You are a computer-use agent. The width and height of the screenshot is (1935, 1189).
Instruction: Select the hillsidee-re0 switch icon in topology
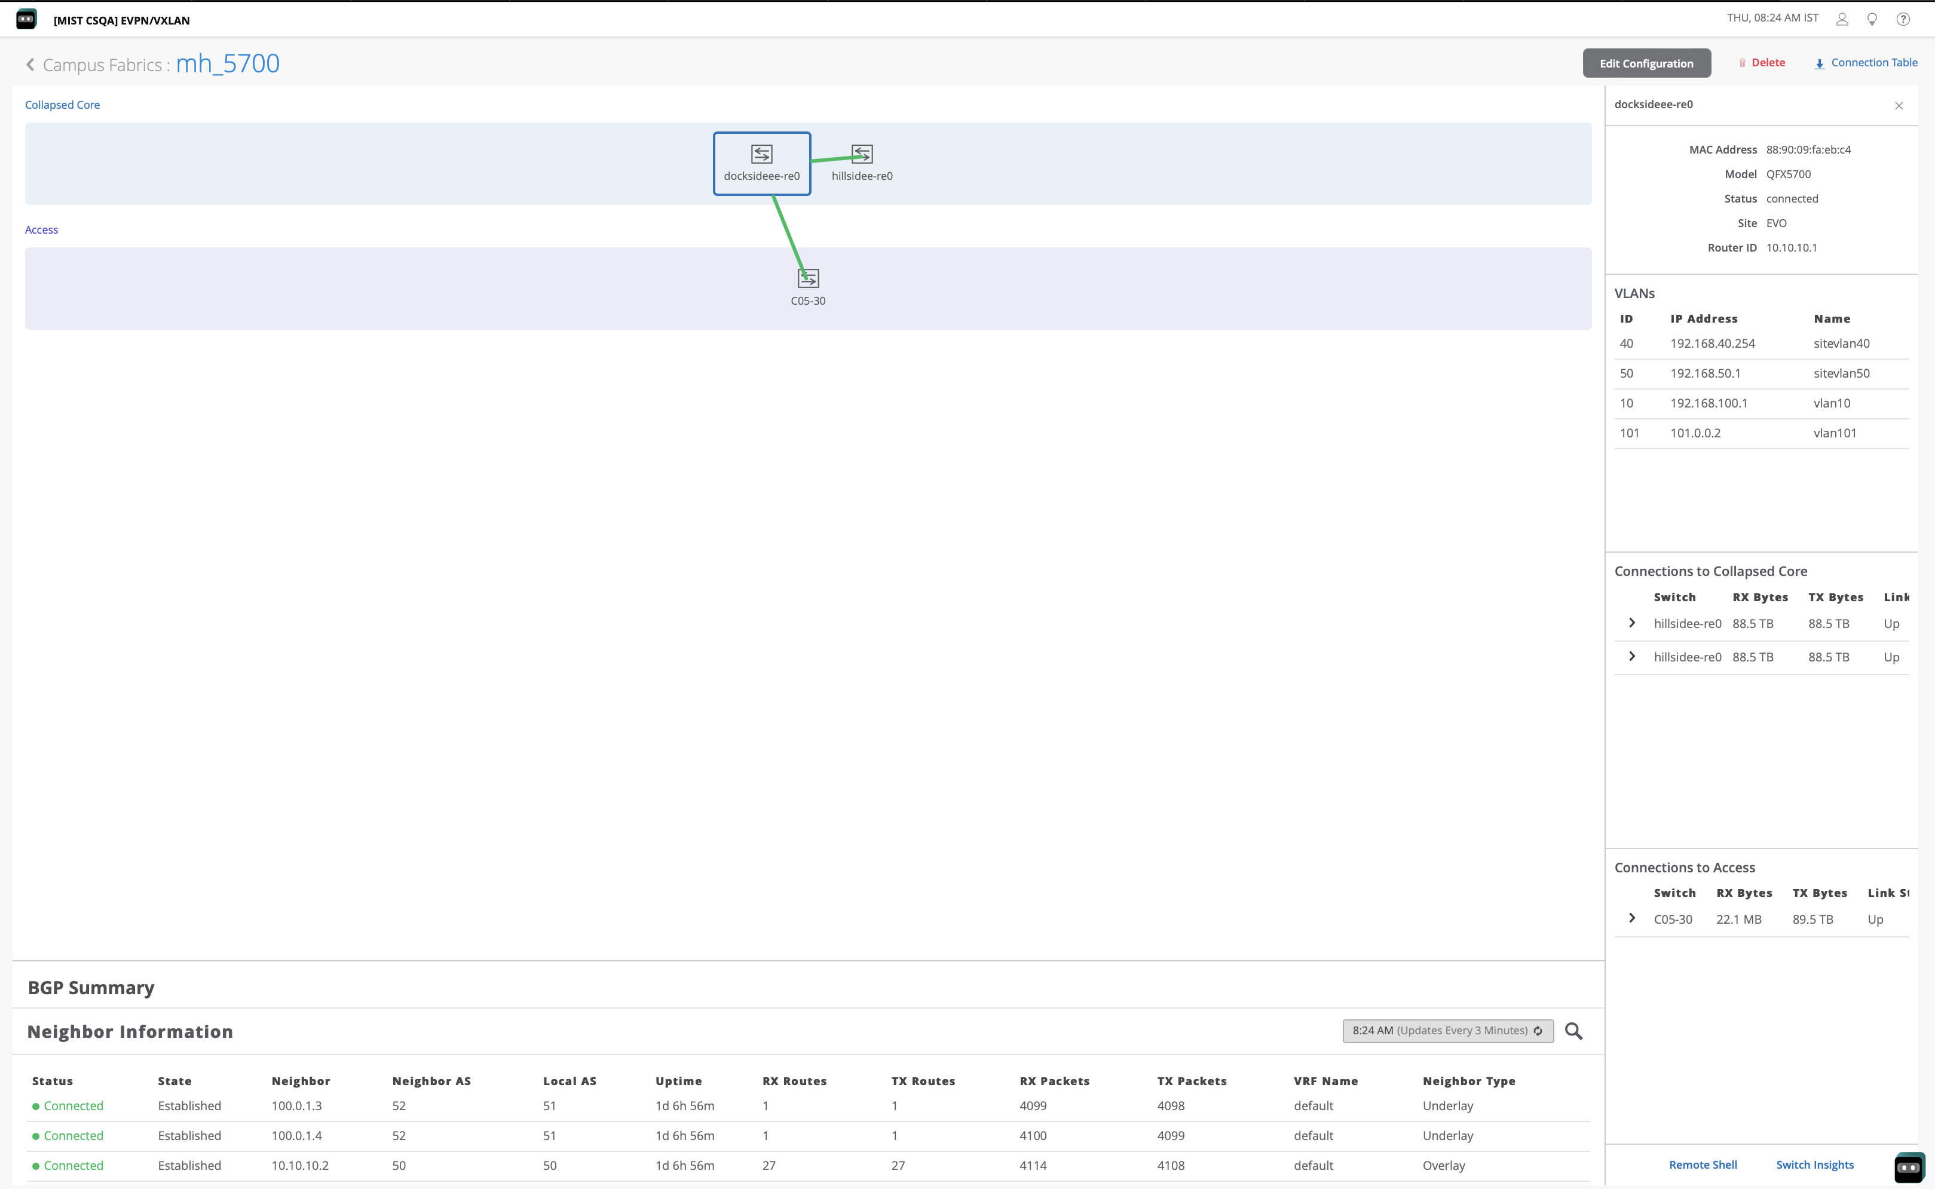[x=862, y=154]
